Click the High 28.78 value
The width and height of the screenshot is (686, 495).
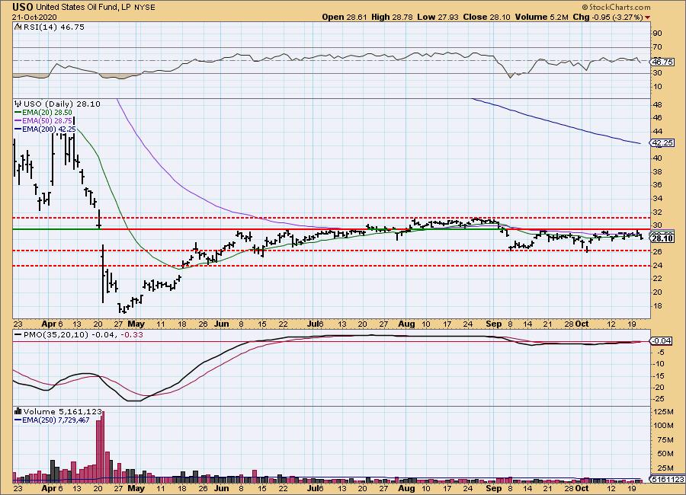point(393,17)
